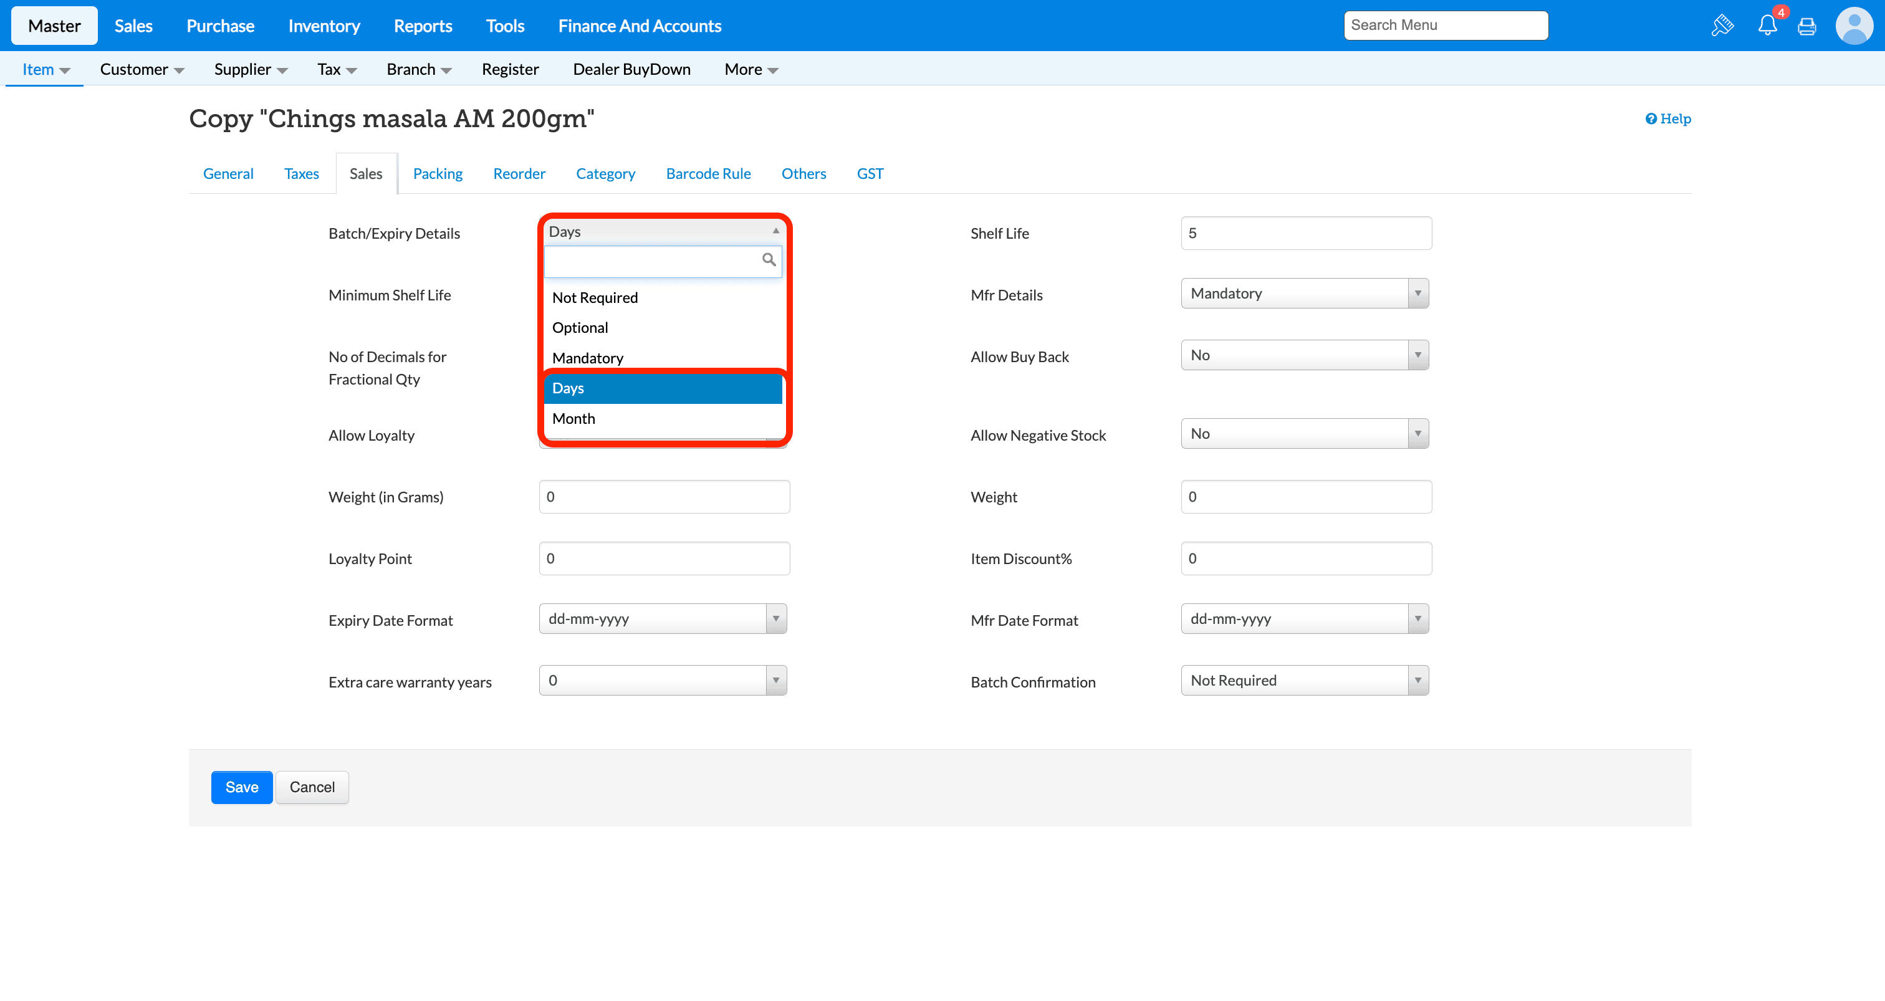Open the Barcode Rule tab
Screen dimensions: 1885x1001
(x=707, y=174)
